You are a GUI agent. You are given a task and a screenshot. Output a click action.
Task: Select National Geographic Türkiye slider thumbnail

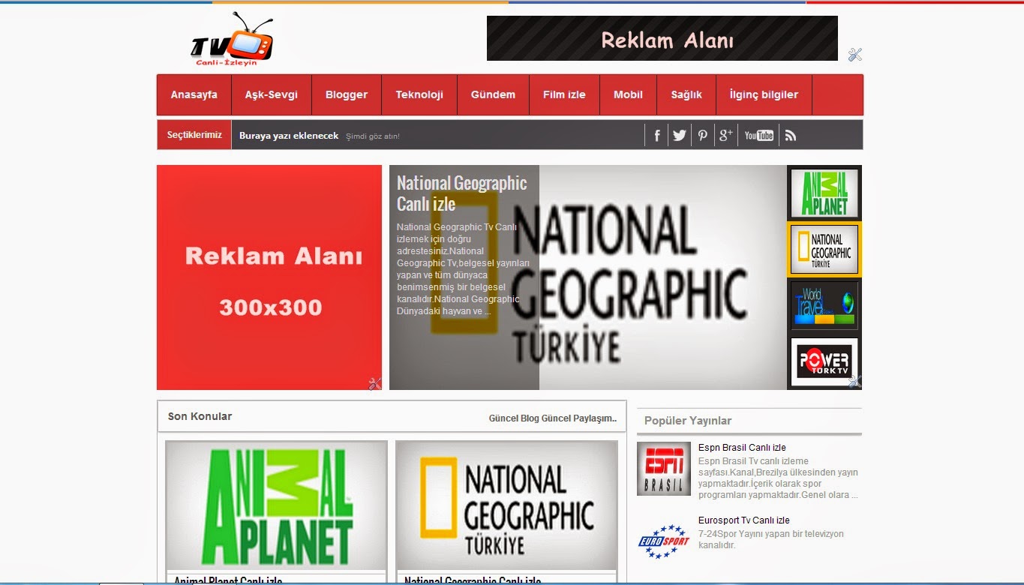point(824,249)
